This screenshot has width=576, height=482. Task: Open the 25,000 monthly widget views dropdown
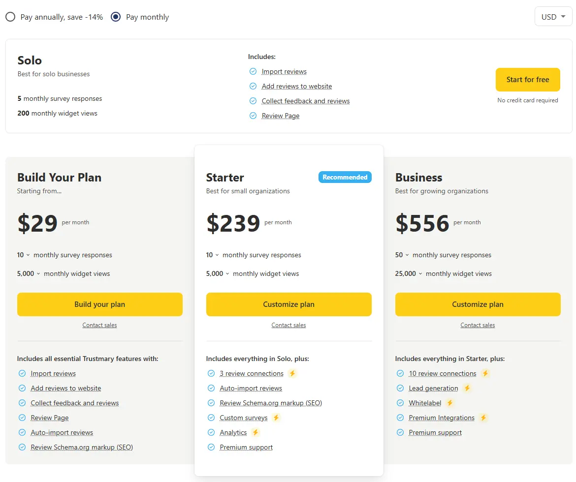point(409,273)
